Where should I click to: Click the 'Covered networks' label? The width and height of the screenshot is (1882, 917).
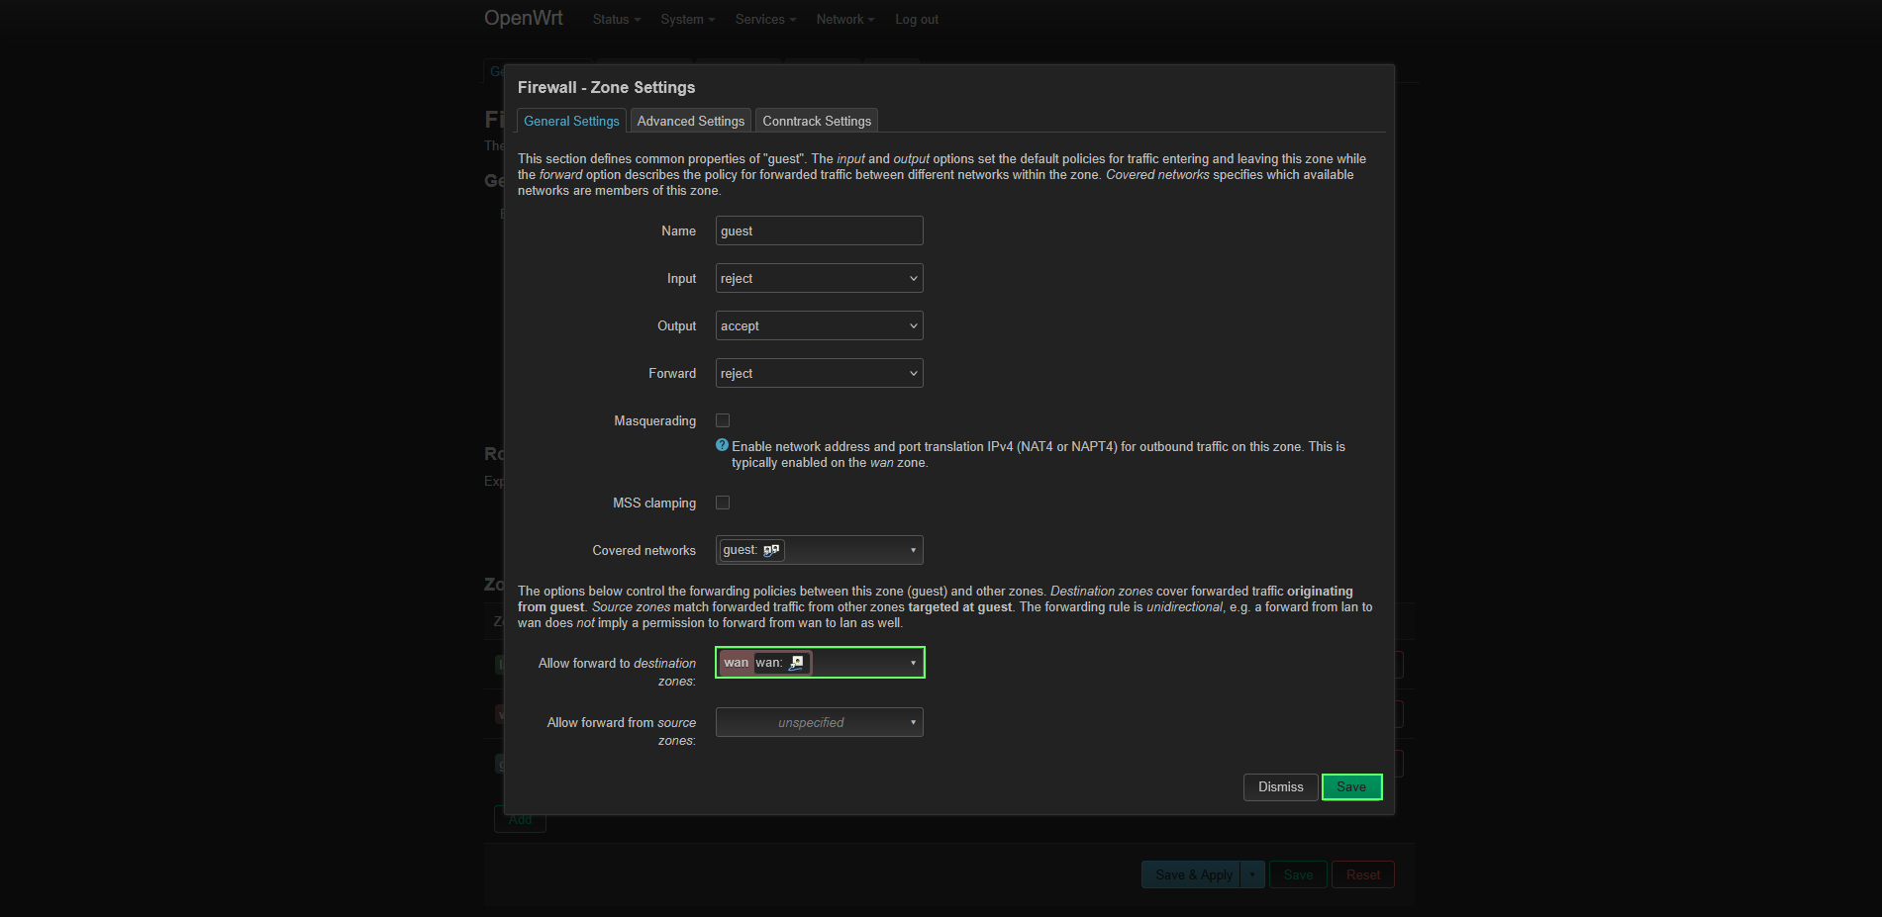[644, 550]
